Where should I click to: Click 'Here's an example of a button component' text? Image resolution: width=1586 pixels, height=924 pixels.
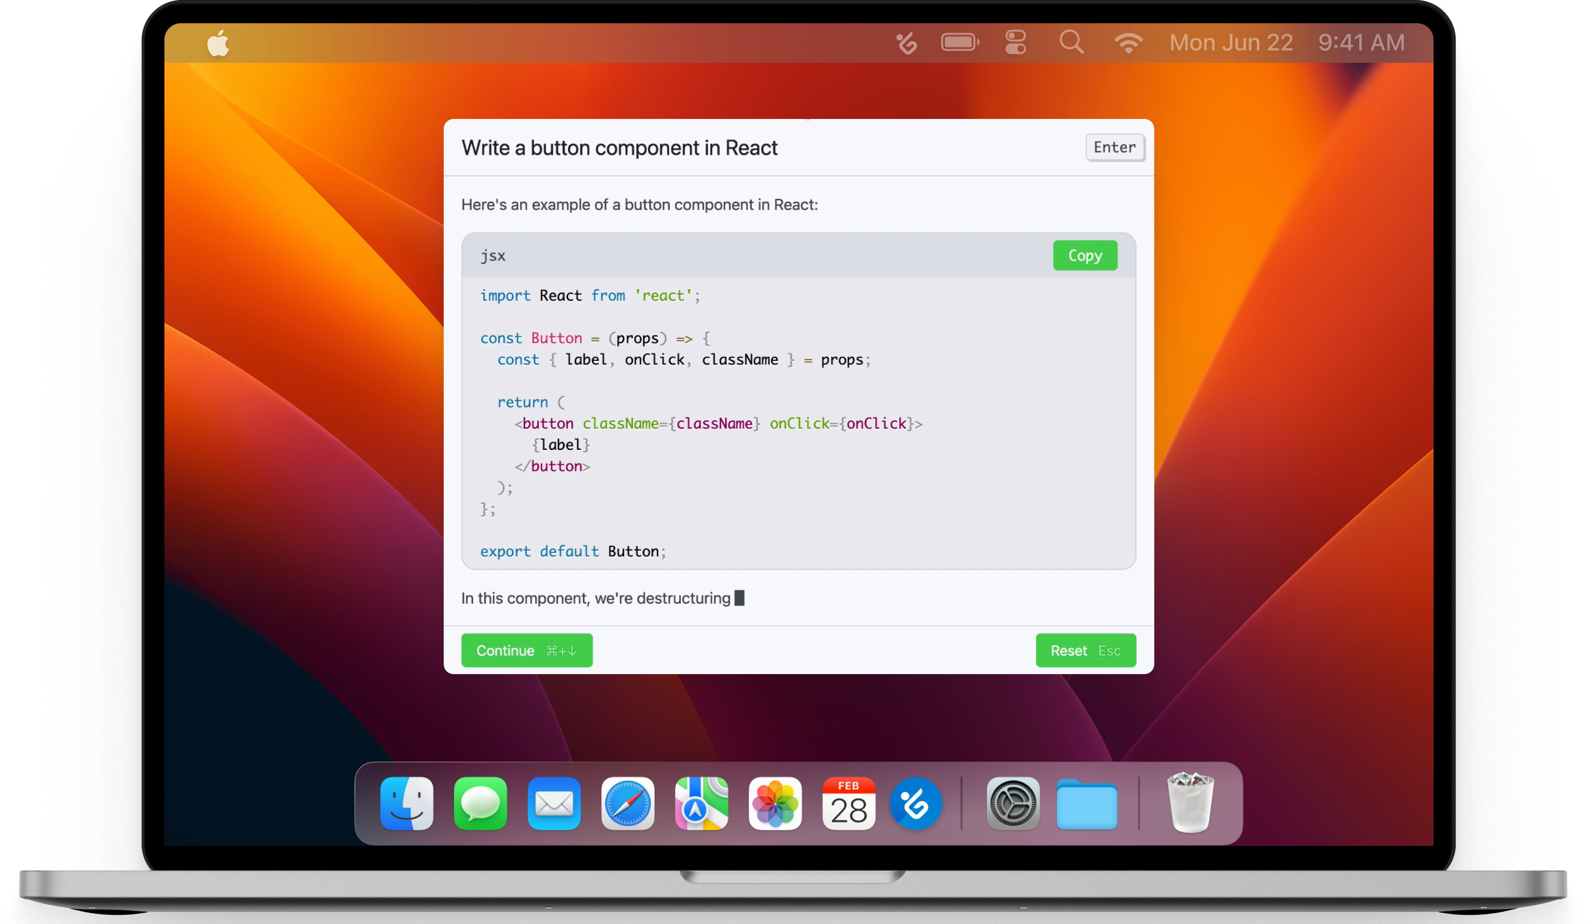pyautogui.click(x=640, y=204)
